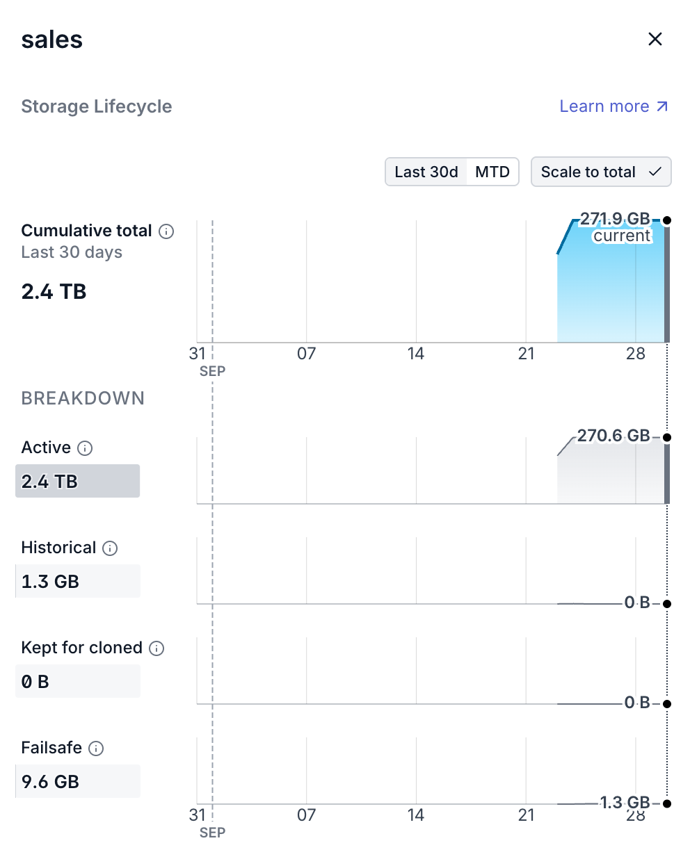Click the blue cumulative total chart area

611,292
